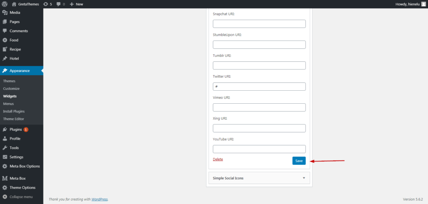Screen dimensions: 428x204
Task: Go to Themes submenu item
Action: [x=9, y=81]
